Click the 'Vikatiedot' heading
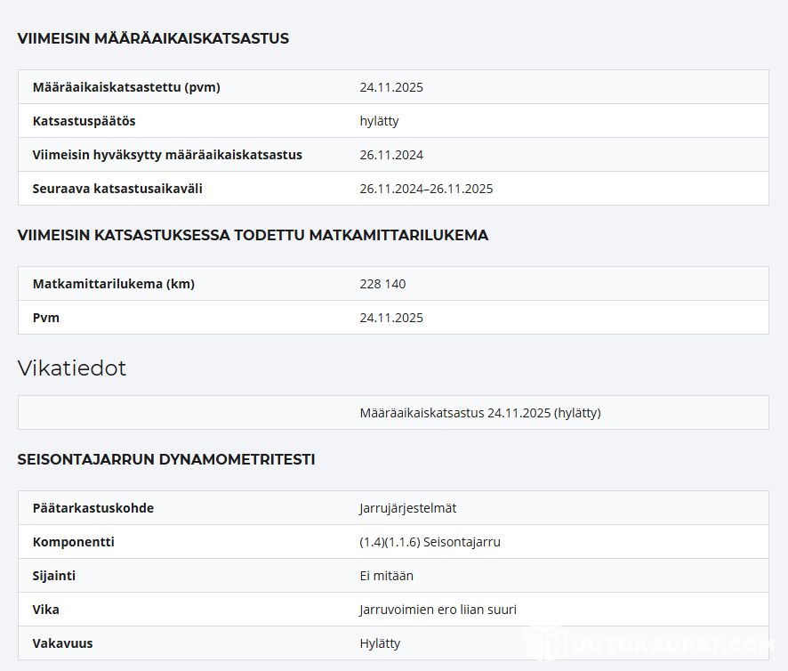 [x=72, y=368]
